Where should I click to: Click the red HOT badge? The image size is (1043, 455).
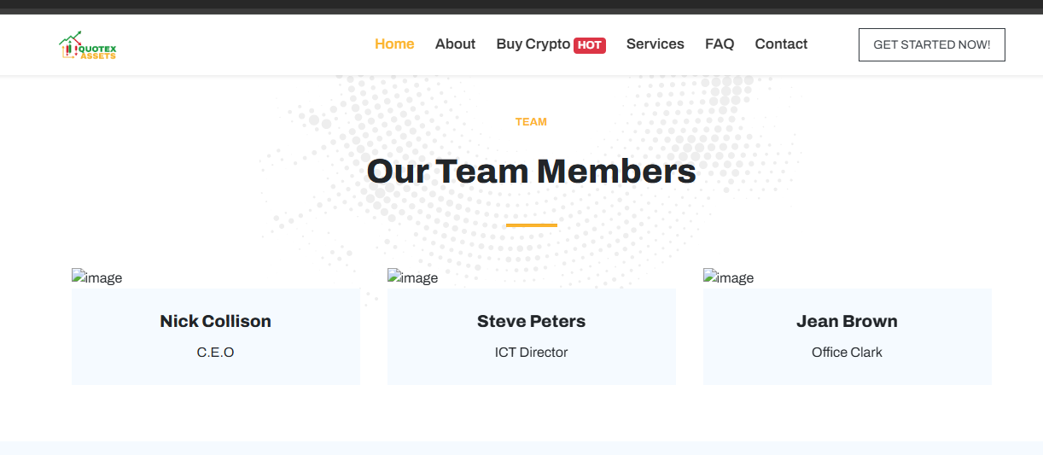click(x=590, y=45)
